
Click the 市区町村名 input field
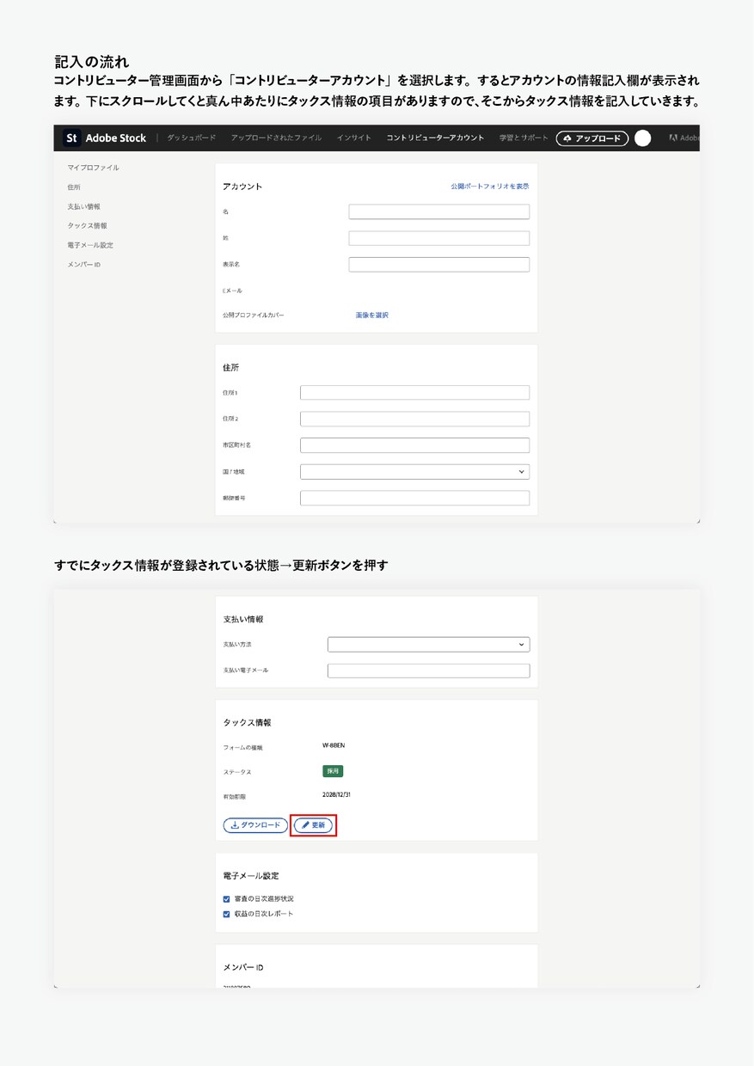[414, 445]
